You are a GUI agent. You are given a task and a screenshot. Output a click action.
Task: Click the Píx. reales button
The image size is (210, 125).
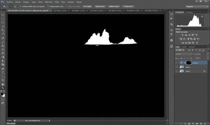pyautogui.click(x=87, y=6)
